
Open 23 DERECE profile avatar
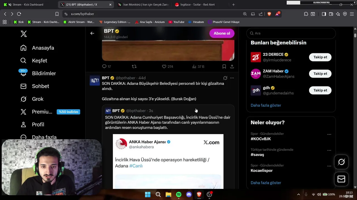(256, 57)
